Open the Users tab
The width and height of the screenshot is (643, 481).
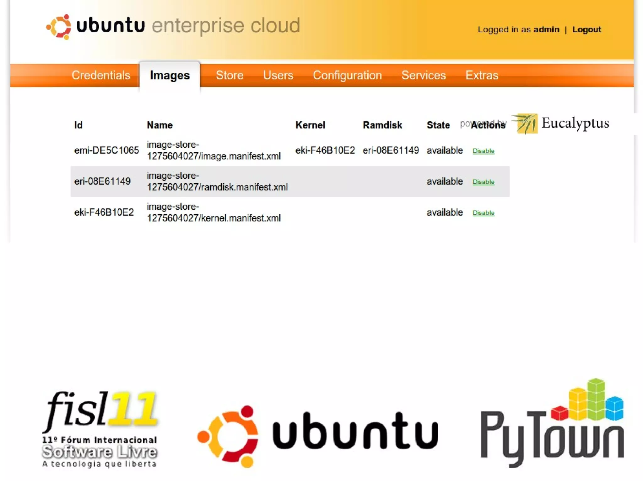click(278, 75)
